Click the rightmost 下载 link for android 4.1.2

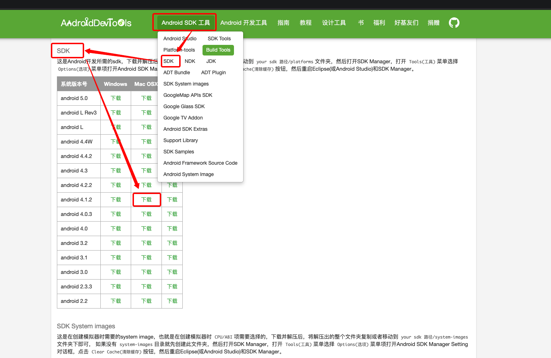pos(172,200)
